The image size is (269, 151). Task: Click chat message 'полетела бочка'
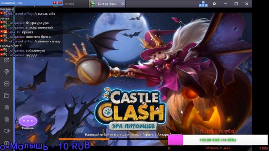38,36
